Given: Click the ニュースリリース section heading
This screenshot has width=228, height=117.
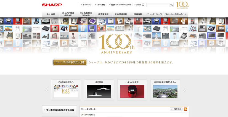Looking at the screenshot, I should coord(88,109).
